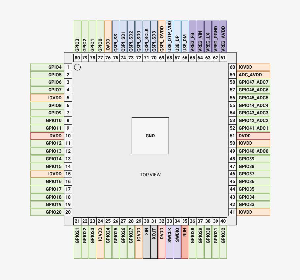The height and width of the screenshot is (280, 300).
Task: Select the VREG_VIN pin label
Action: pyautogui.click(x=200, y=37)
